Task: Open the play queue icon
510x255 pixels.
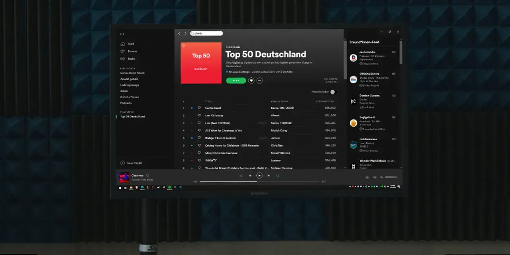Action: tap(367, 177)
